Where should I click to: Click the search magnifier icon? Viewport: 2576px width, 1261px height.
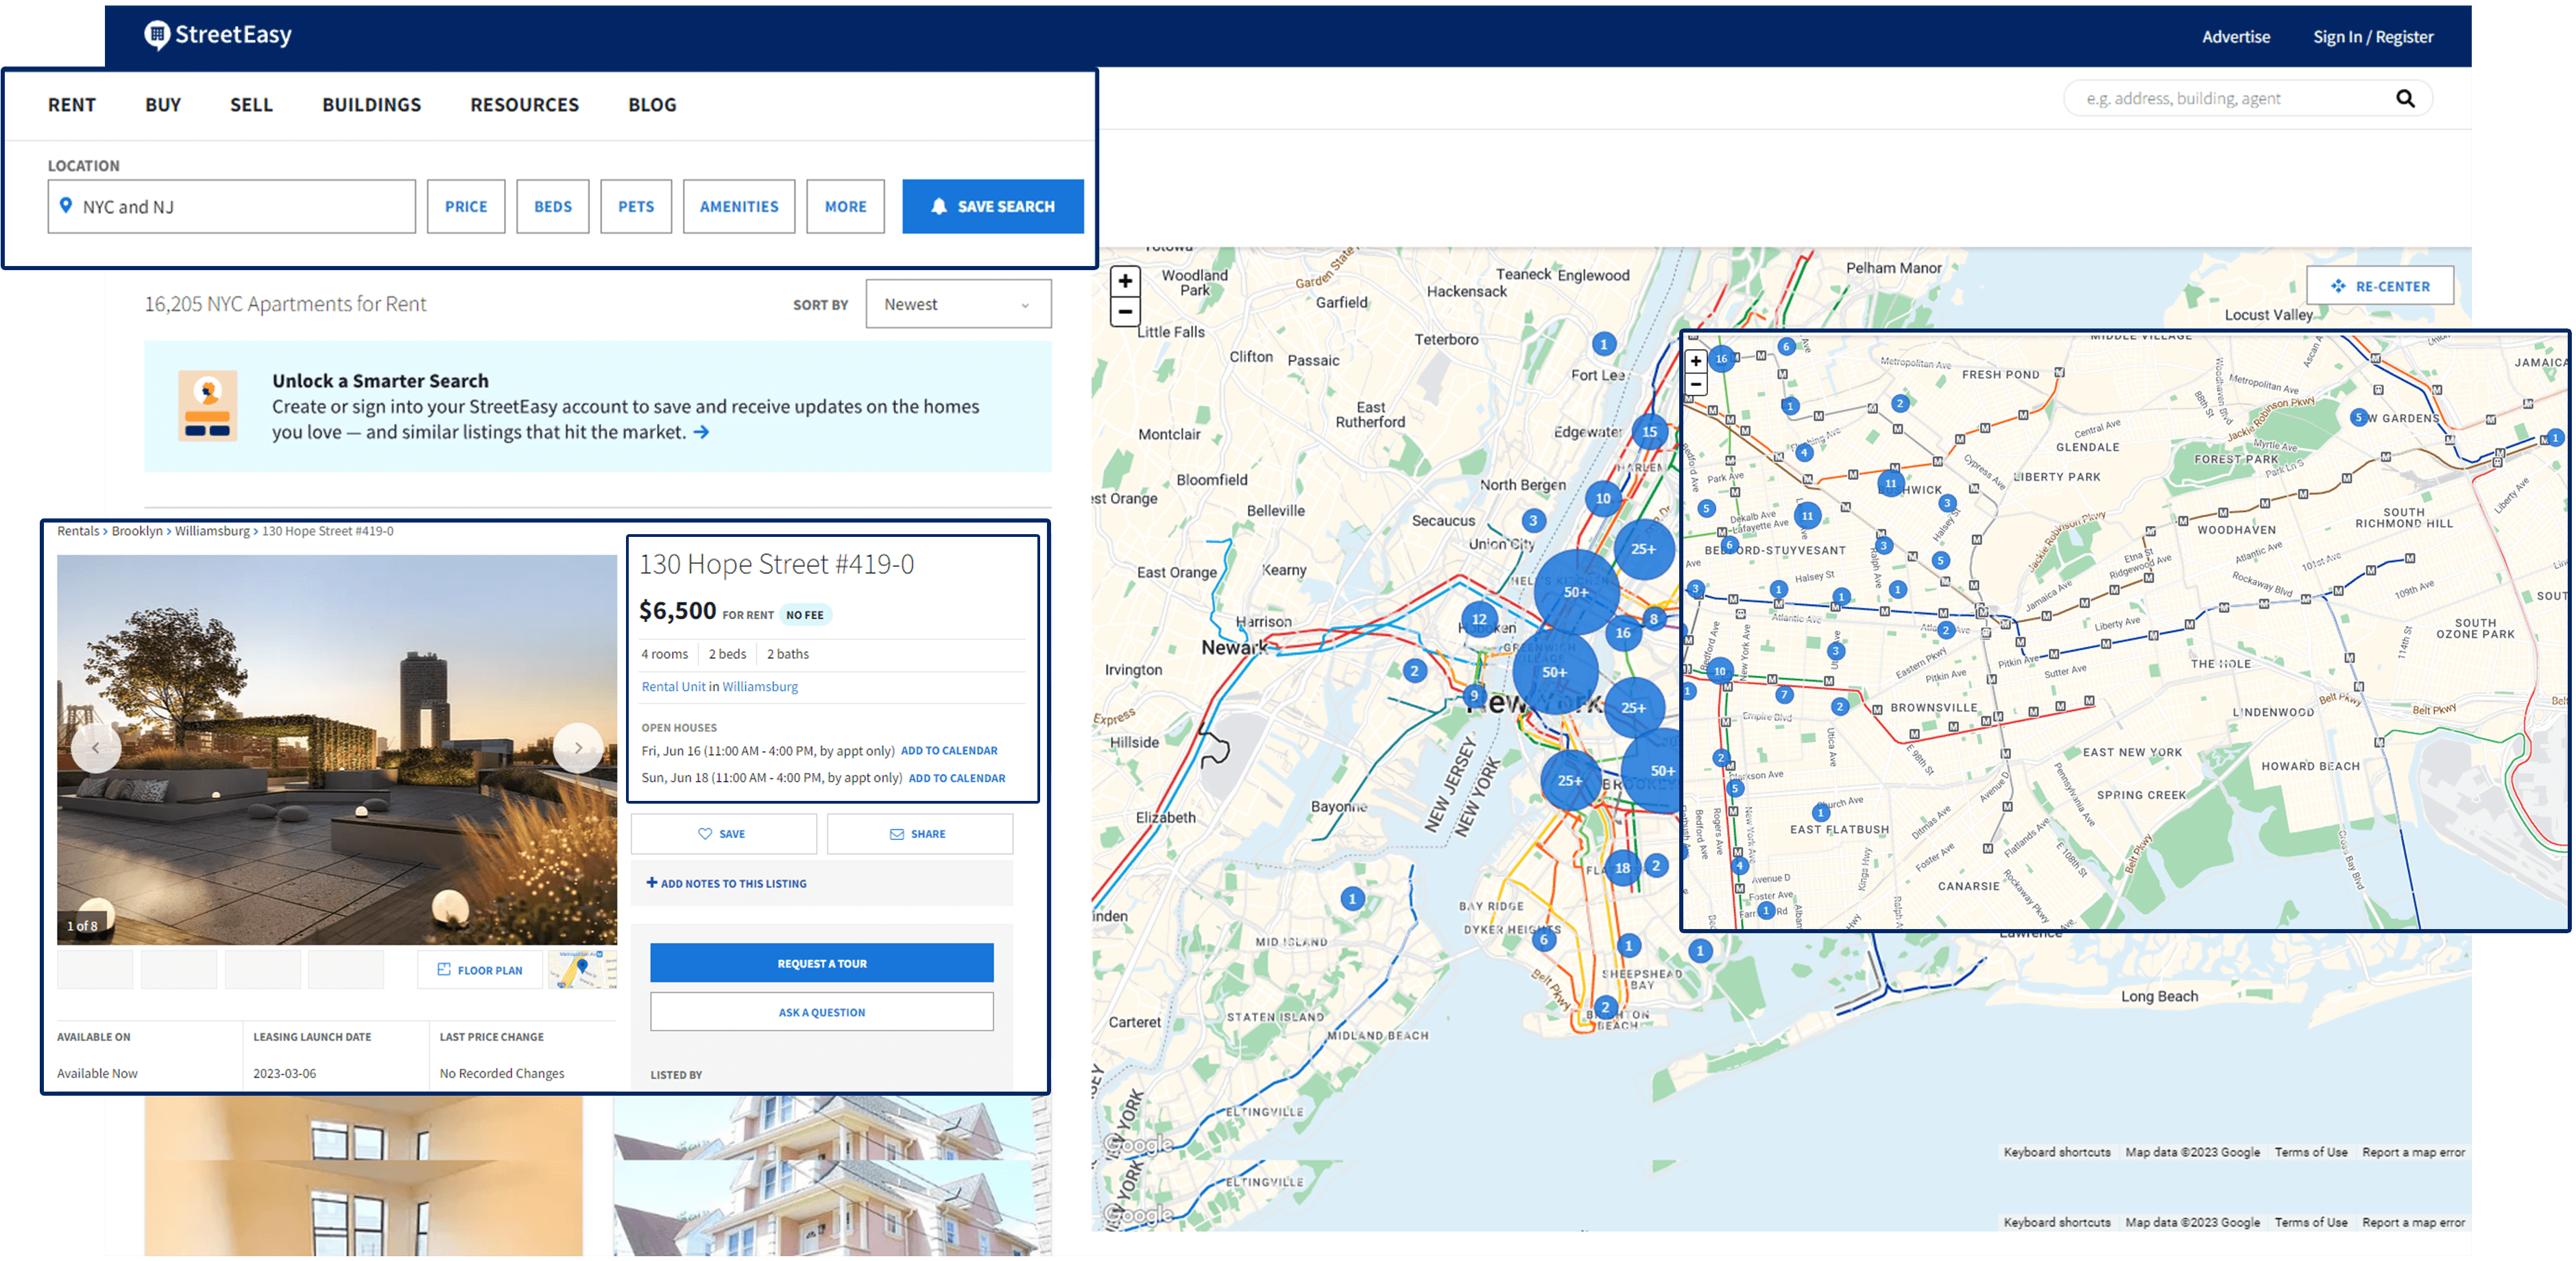pos(2405,98)
